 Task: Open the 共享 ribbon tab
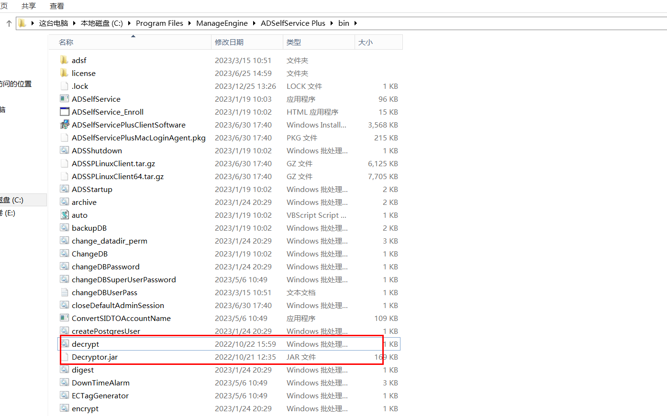(29, 6)
